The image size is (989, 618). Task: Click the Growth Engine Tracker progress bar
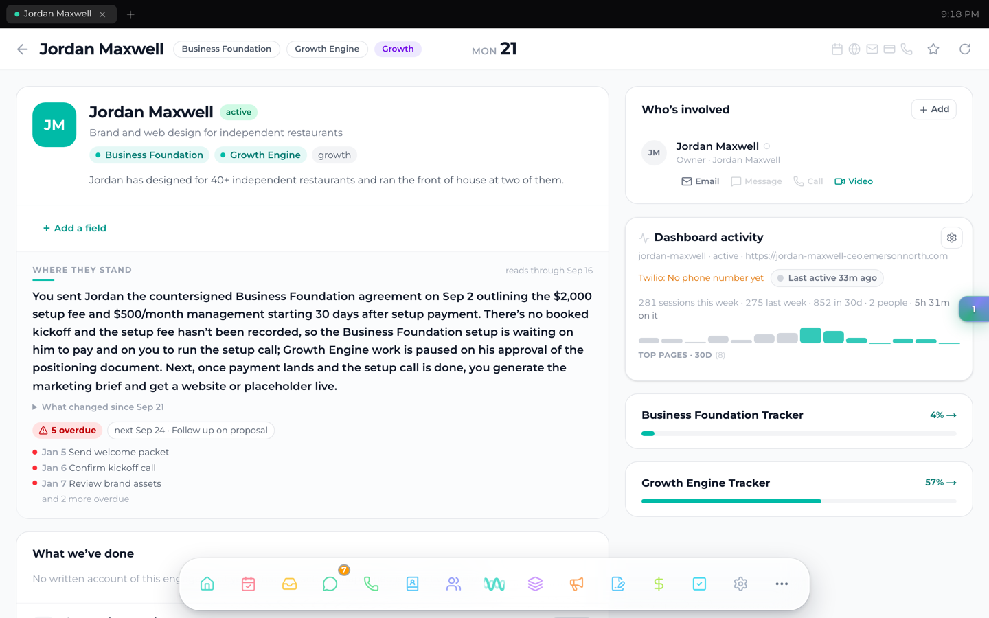(x=799, y=501)
